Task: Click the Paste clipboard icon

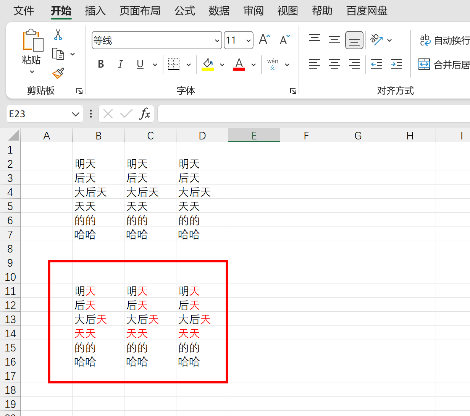Action: coord(33,40)
